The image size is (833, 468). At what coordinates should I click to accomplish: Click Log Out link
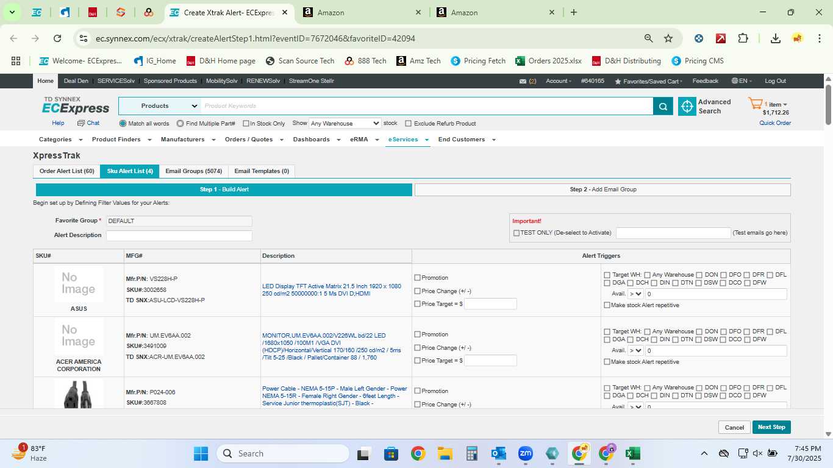pyautogui.click(x=776, y=81)
